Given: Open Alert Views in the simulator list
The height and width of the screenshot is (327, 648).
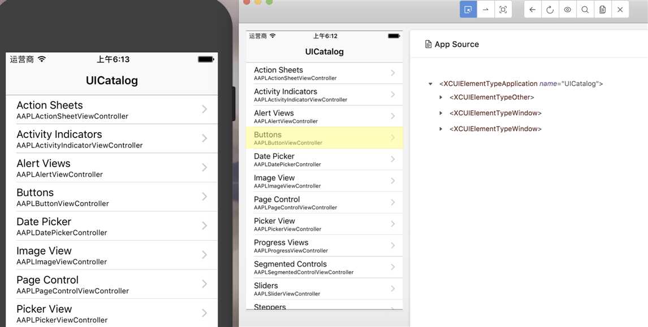Looking at the screenshot, I should [x=111, y=168].
